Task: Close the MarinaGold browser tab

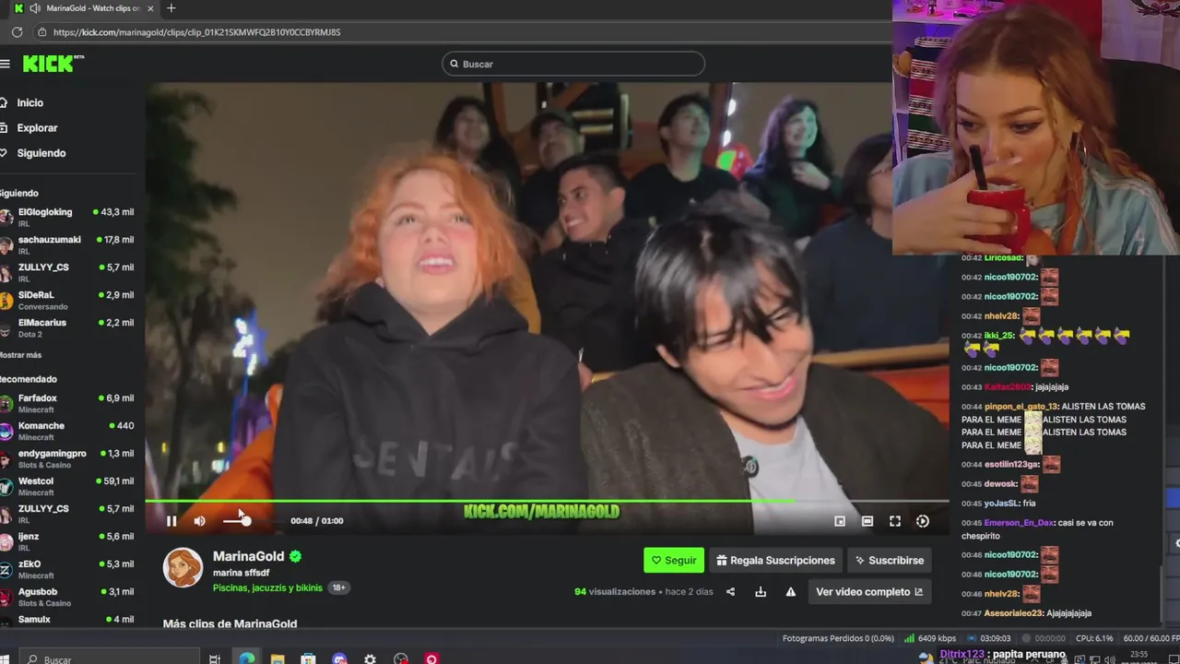Action: pyautogui.click(x=150, y=8)
